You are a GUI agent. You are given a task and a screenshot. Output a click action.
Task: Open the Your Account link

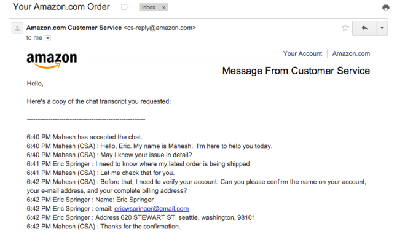click(302, 53)
